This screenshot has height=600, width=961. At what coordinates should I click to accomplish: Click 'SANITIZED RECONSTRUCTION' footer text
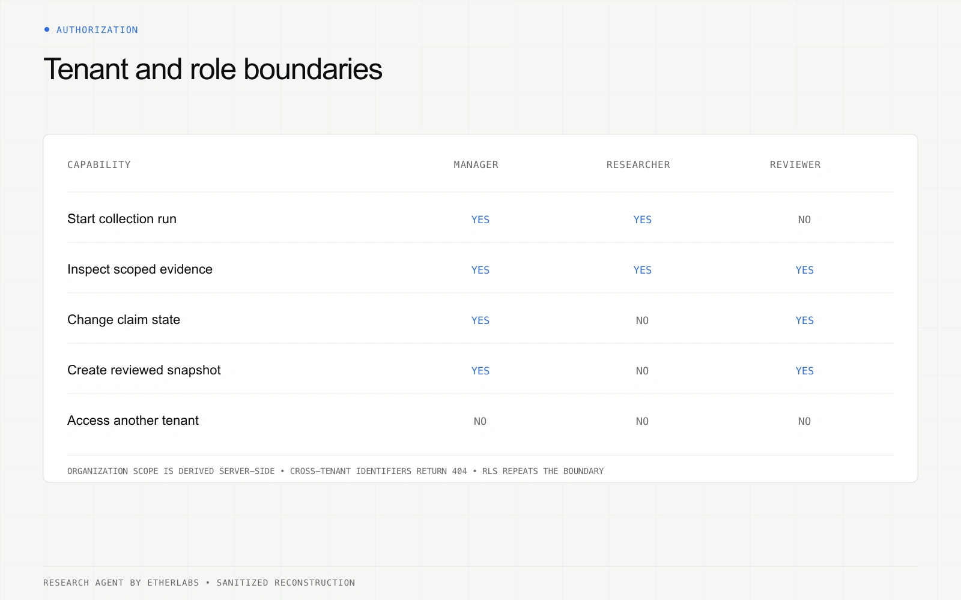pyautogui.click(x=286, y=583)
